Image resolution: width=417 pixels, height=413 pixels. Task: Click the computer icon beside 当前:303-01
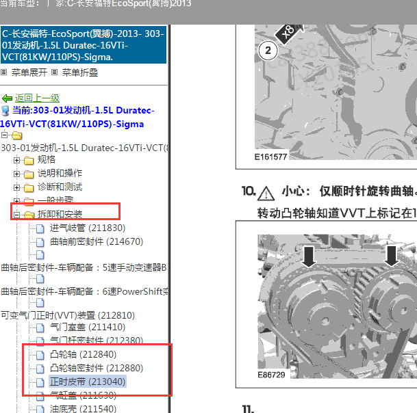point(5,111)
